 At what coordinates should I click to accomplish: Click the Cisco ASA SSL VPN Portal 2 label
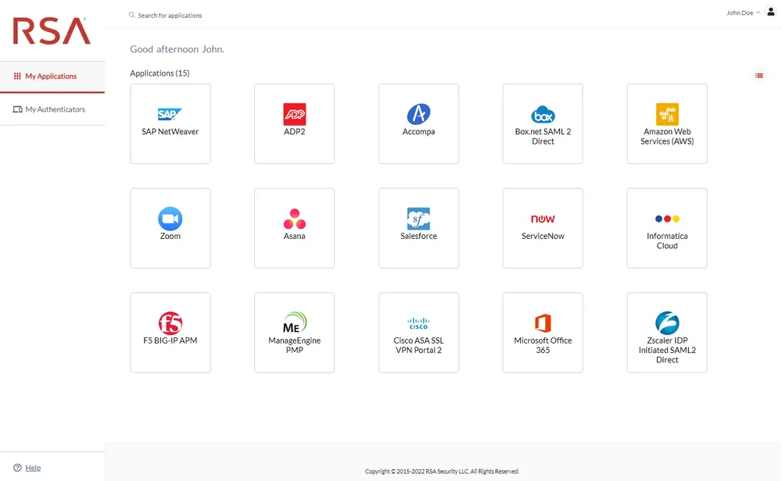click(418, 345)
